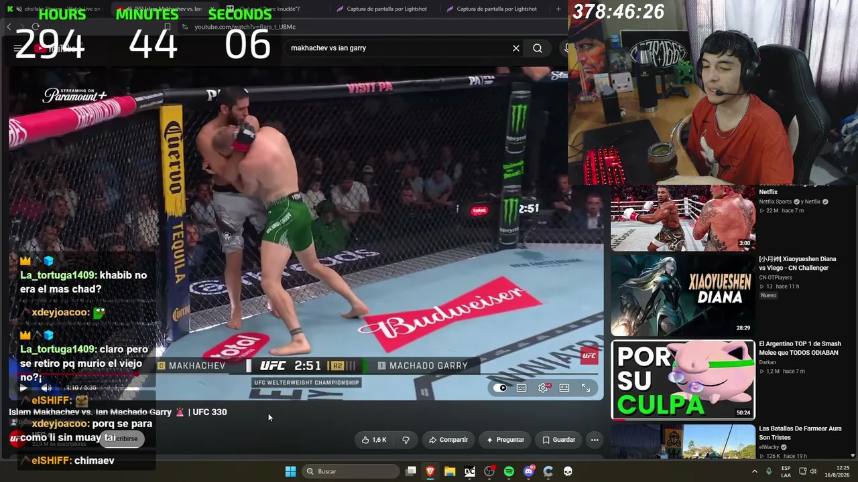The height and width of the screenshot is (482, 858).
Task: Click the taskbar Buscar search box
Action: click(x=350, y=471)
